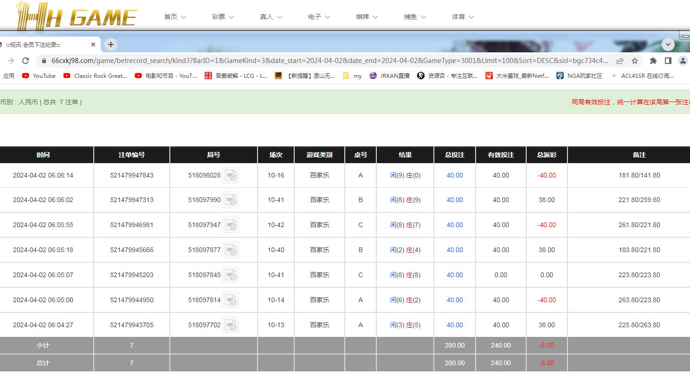
Task: Expand the 彩票 dropdown menu
Action: [x=223, y=17]
